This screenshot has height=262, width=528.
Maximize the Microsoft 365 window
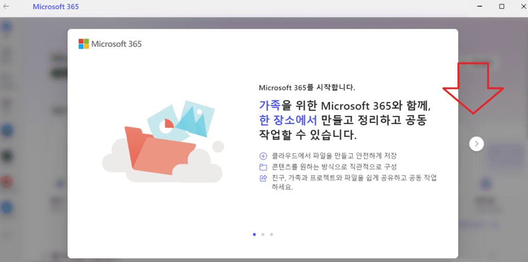coord(502,6)
